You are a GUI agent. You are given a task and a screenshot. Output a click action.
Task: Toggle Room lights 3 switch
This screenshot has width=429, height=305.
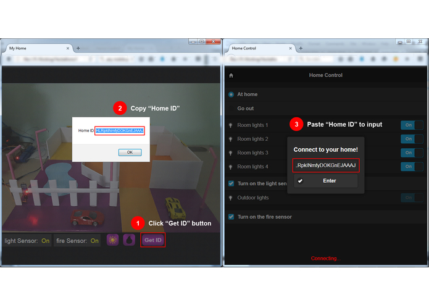pos(412,152)
